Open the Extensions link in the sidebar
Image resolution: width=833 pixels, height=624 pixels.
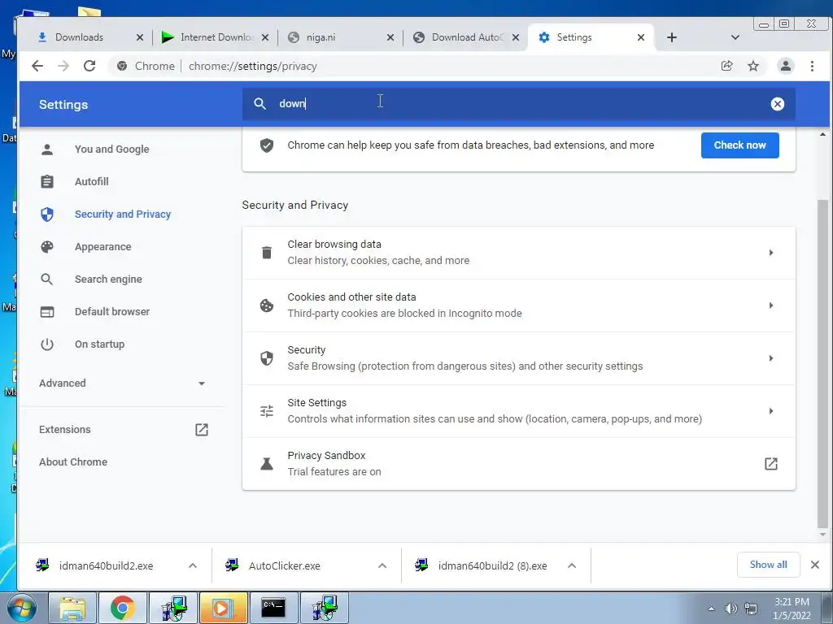(65, 429)
